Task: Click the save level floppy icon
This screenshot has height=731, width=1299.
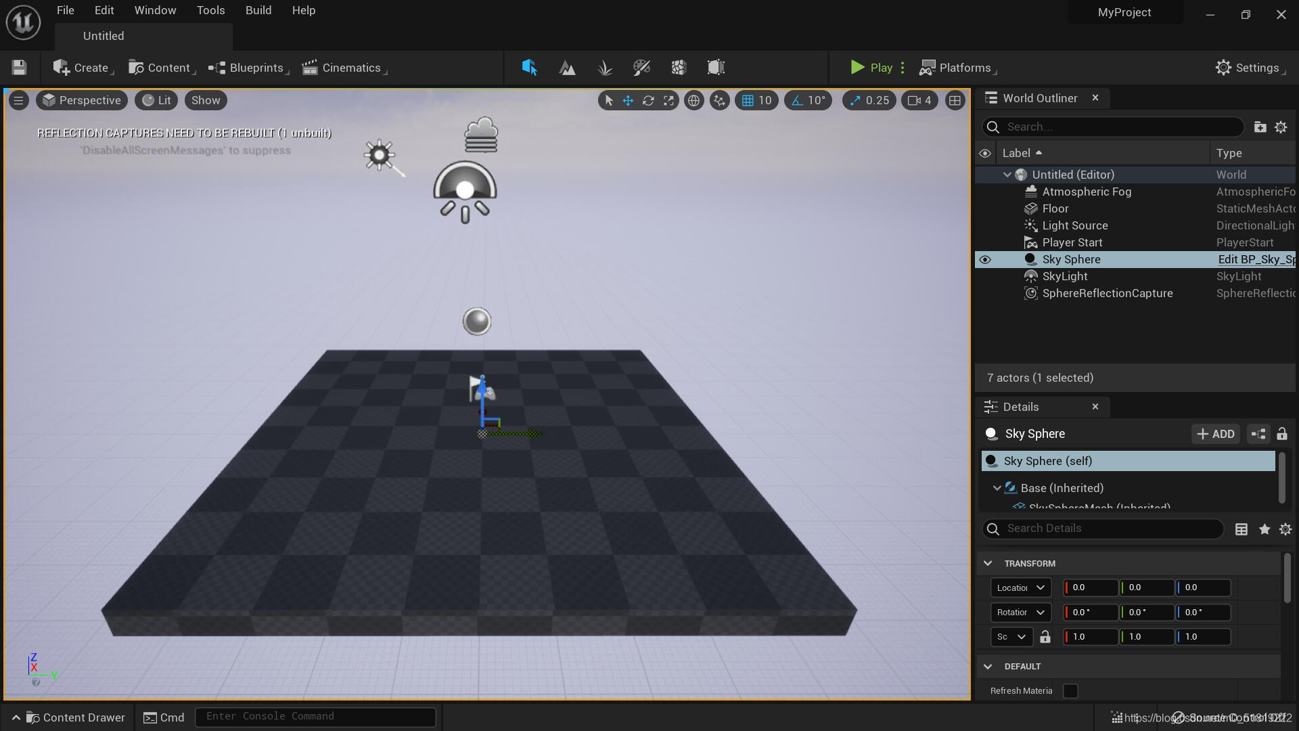Action: [19, 68]
